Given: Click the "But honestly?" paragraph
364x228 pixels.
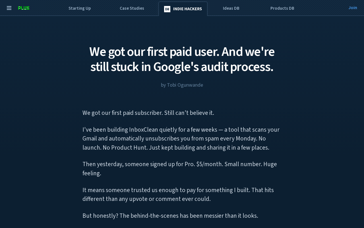Looking at the screenshot, I should (x=170, y=216).
